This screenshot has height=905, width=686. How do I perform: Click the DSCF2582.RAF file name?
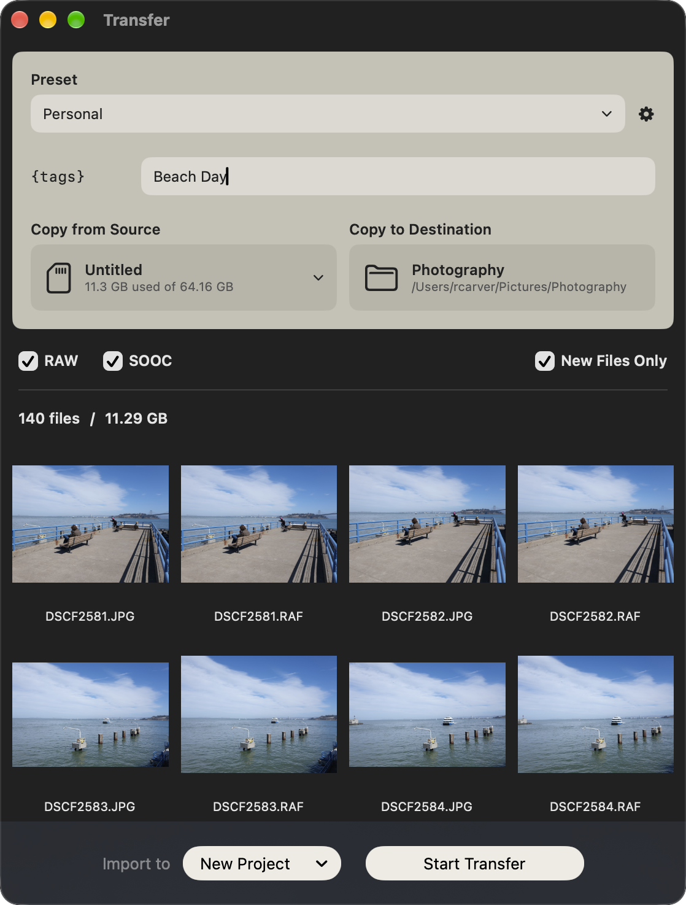595,616
